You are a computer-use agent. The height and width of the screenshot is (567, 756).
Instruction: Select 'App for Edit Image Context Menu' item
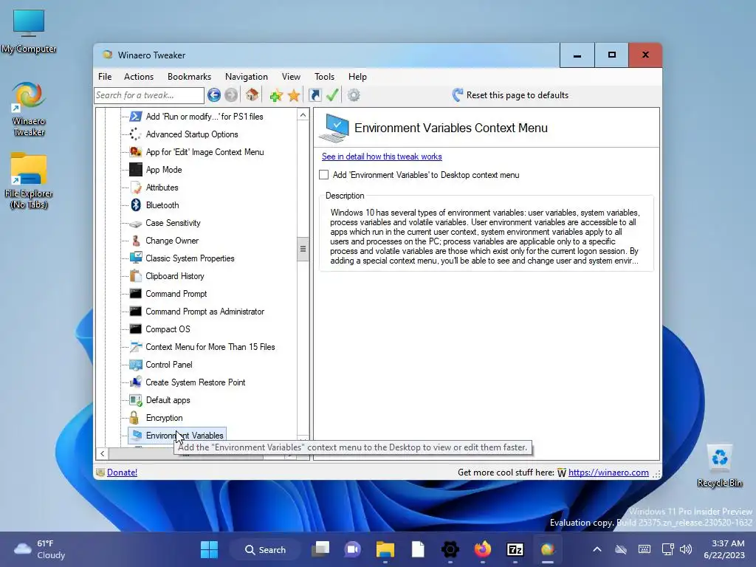pyautogui.click(x=205, y=152)
